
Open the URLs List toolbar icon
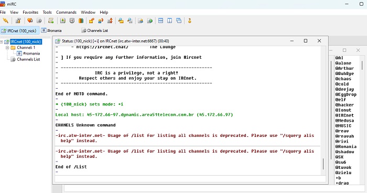pyautogui.click(x=150, y=20)
